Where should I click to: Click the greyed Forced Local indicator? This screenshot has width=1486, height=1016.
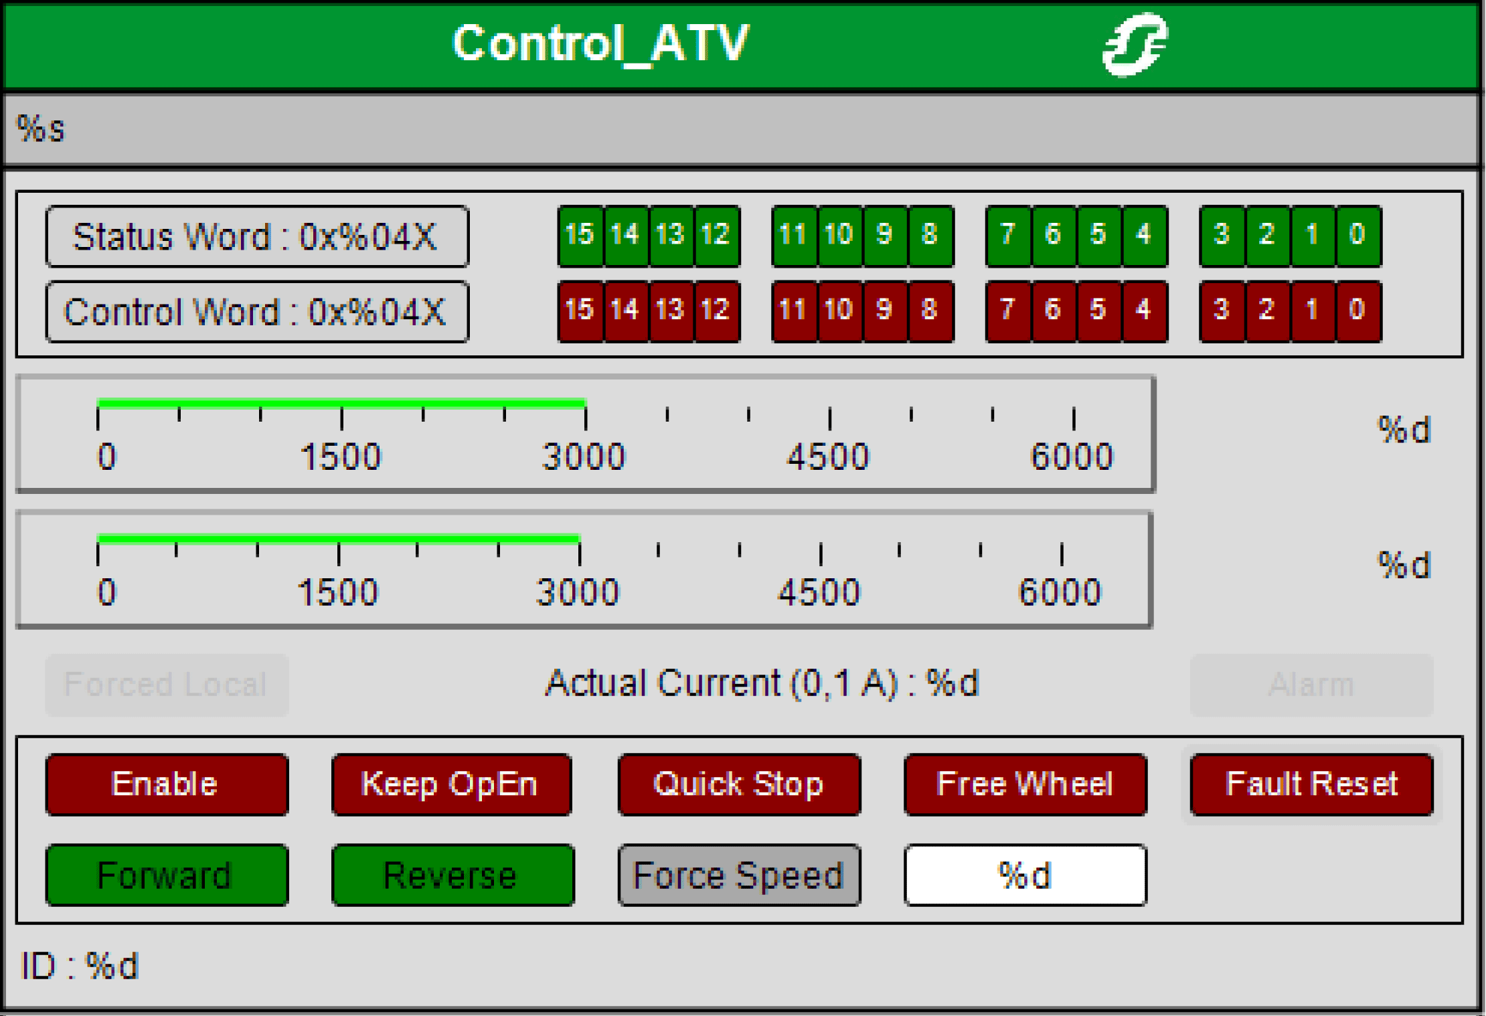coord(167,685)
